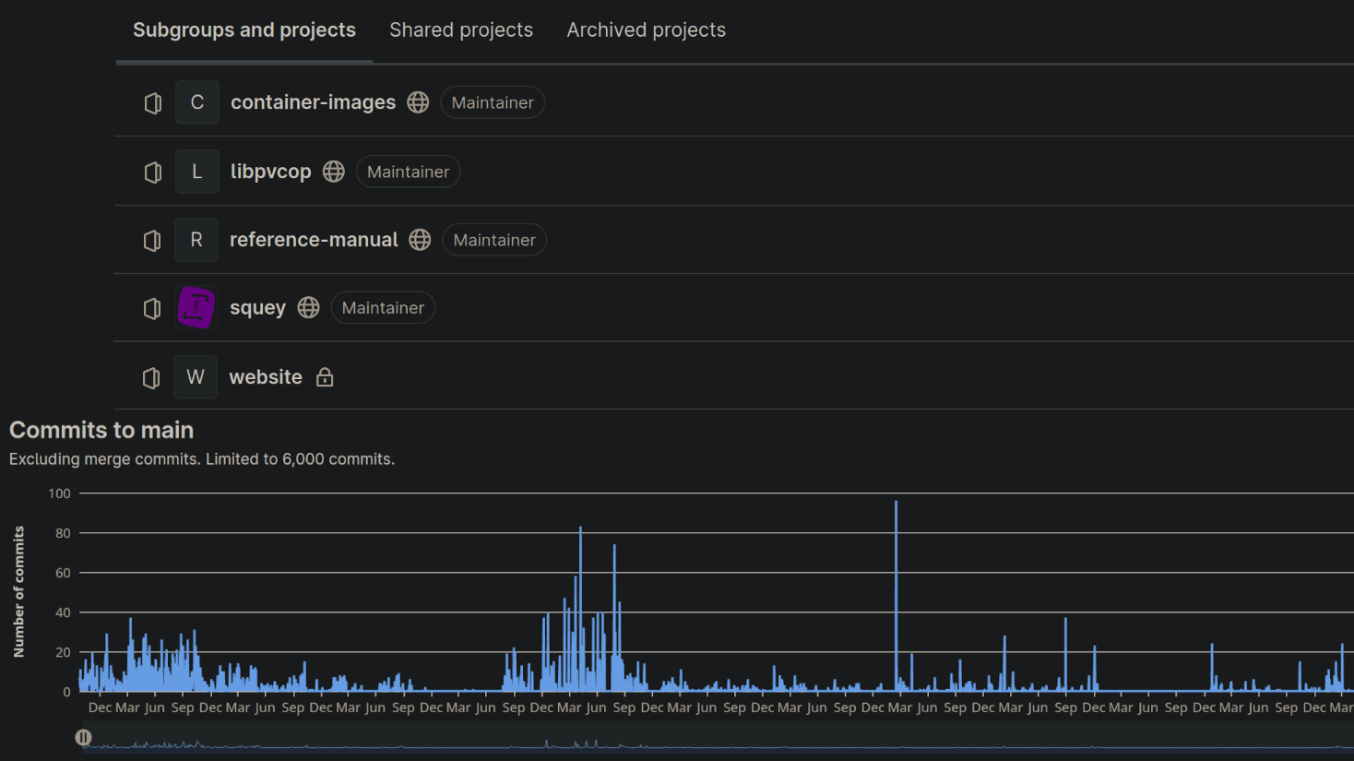Click the chart zoom slider left handle
The image size is (1354, 761).
(x=83, y=738)
